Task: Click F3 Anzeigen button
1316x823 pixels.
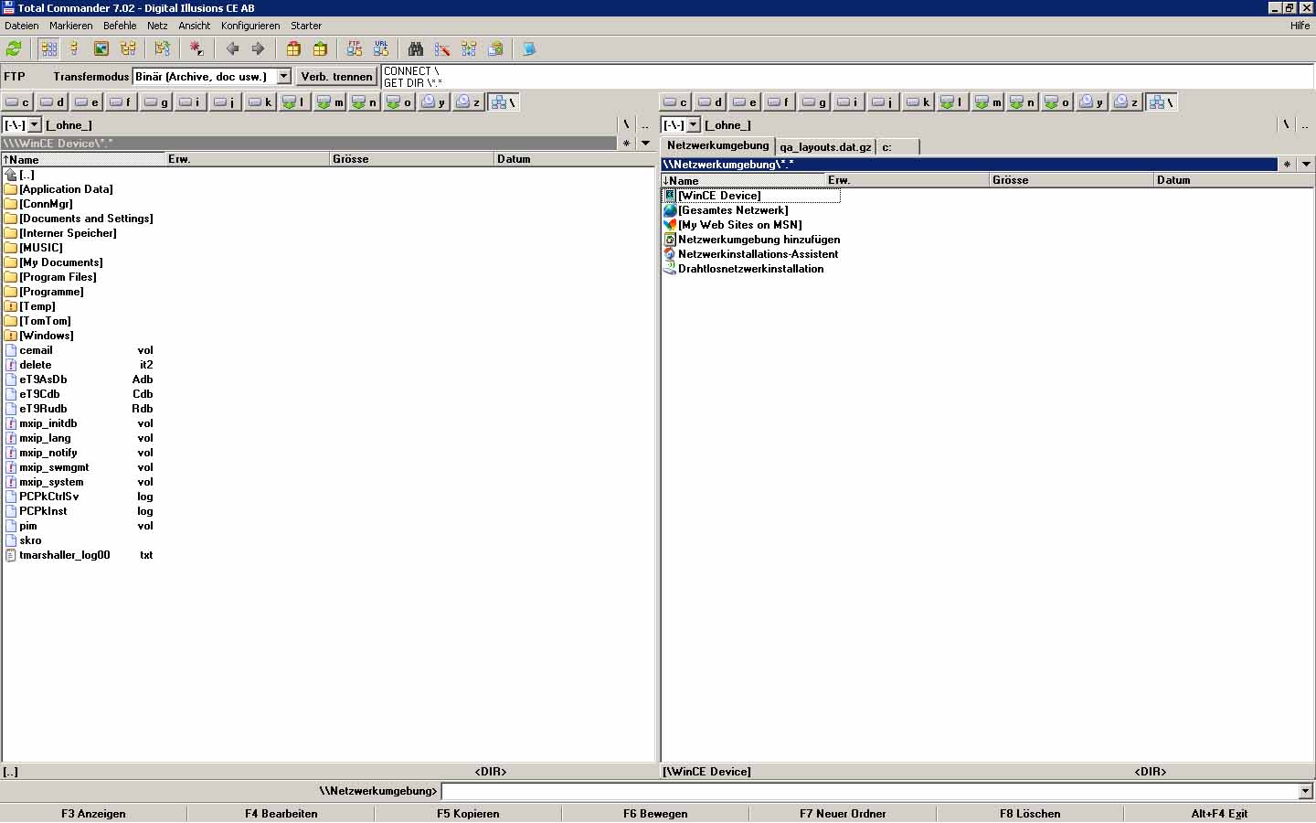Action: coord(93,814)
